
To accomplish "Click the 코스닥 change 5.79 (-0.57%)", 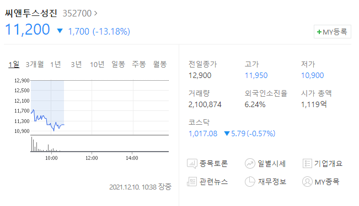I will coord(253,133).
